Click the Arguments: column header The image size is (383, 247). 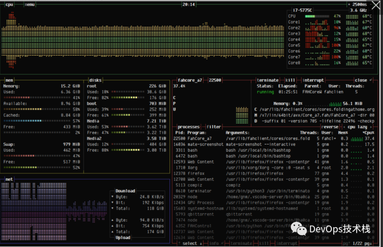point(238,133)
